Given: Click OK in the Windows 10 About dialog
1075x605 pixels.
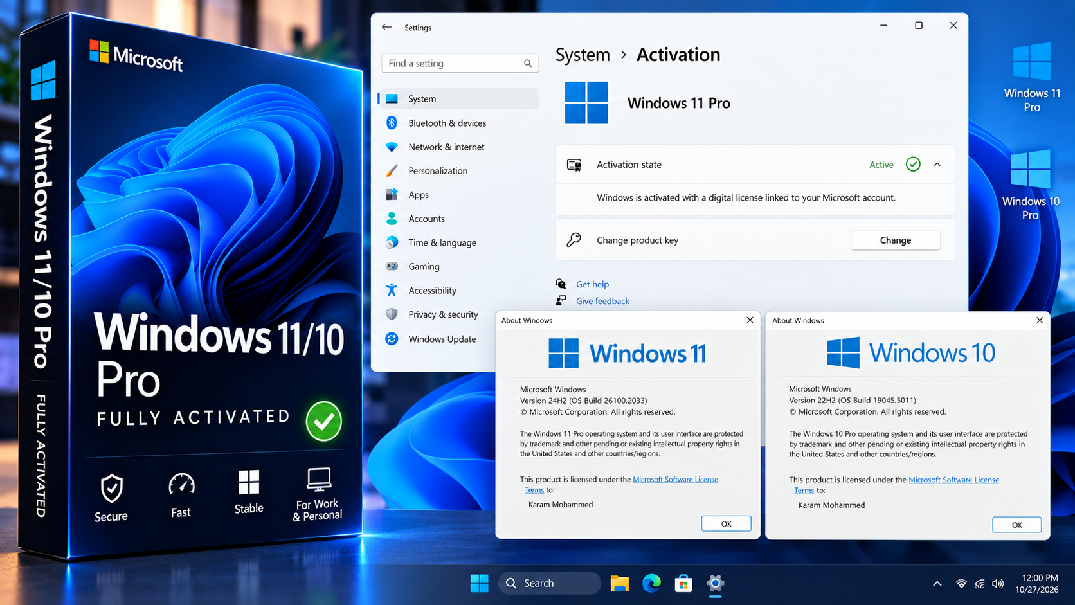Looking at the screenshot, I should pos(1016,525).
